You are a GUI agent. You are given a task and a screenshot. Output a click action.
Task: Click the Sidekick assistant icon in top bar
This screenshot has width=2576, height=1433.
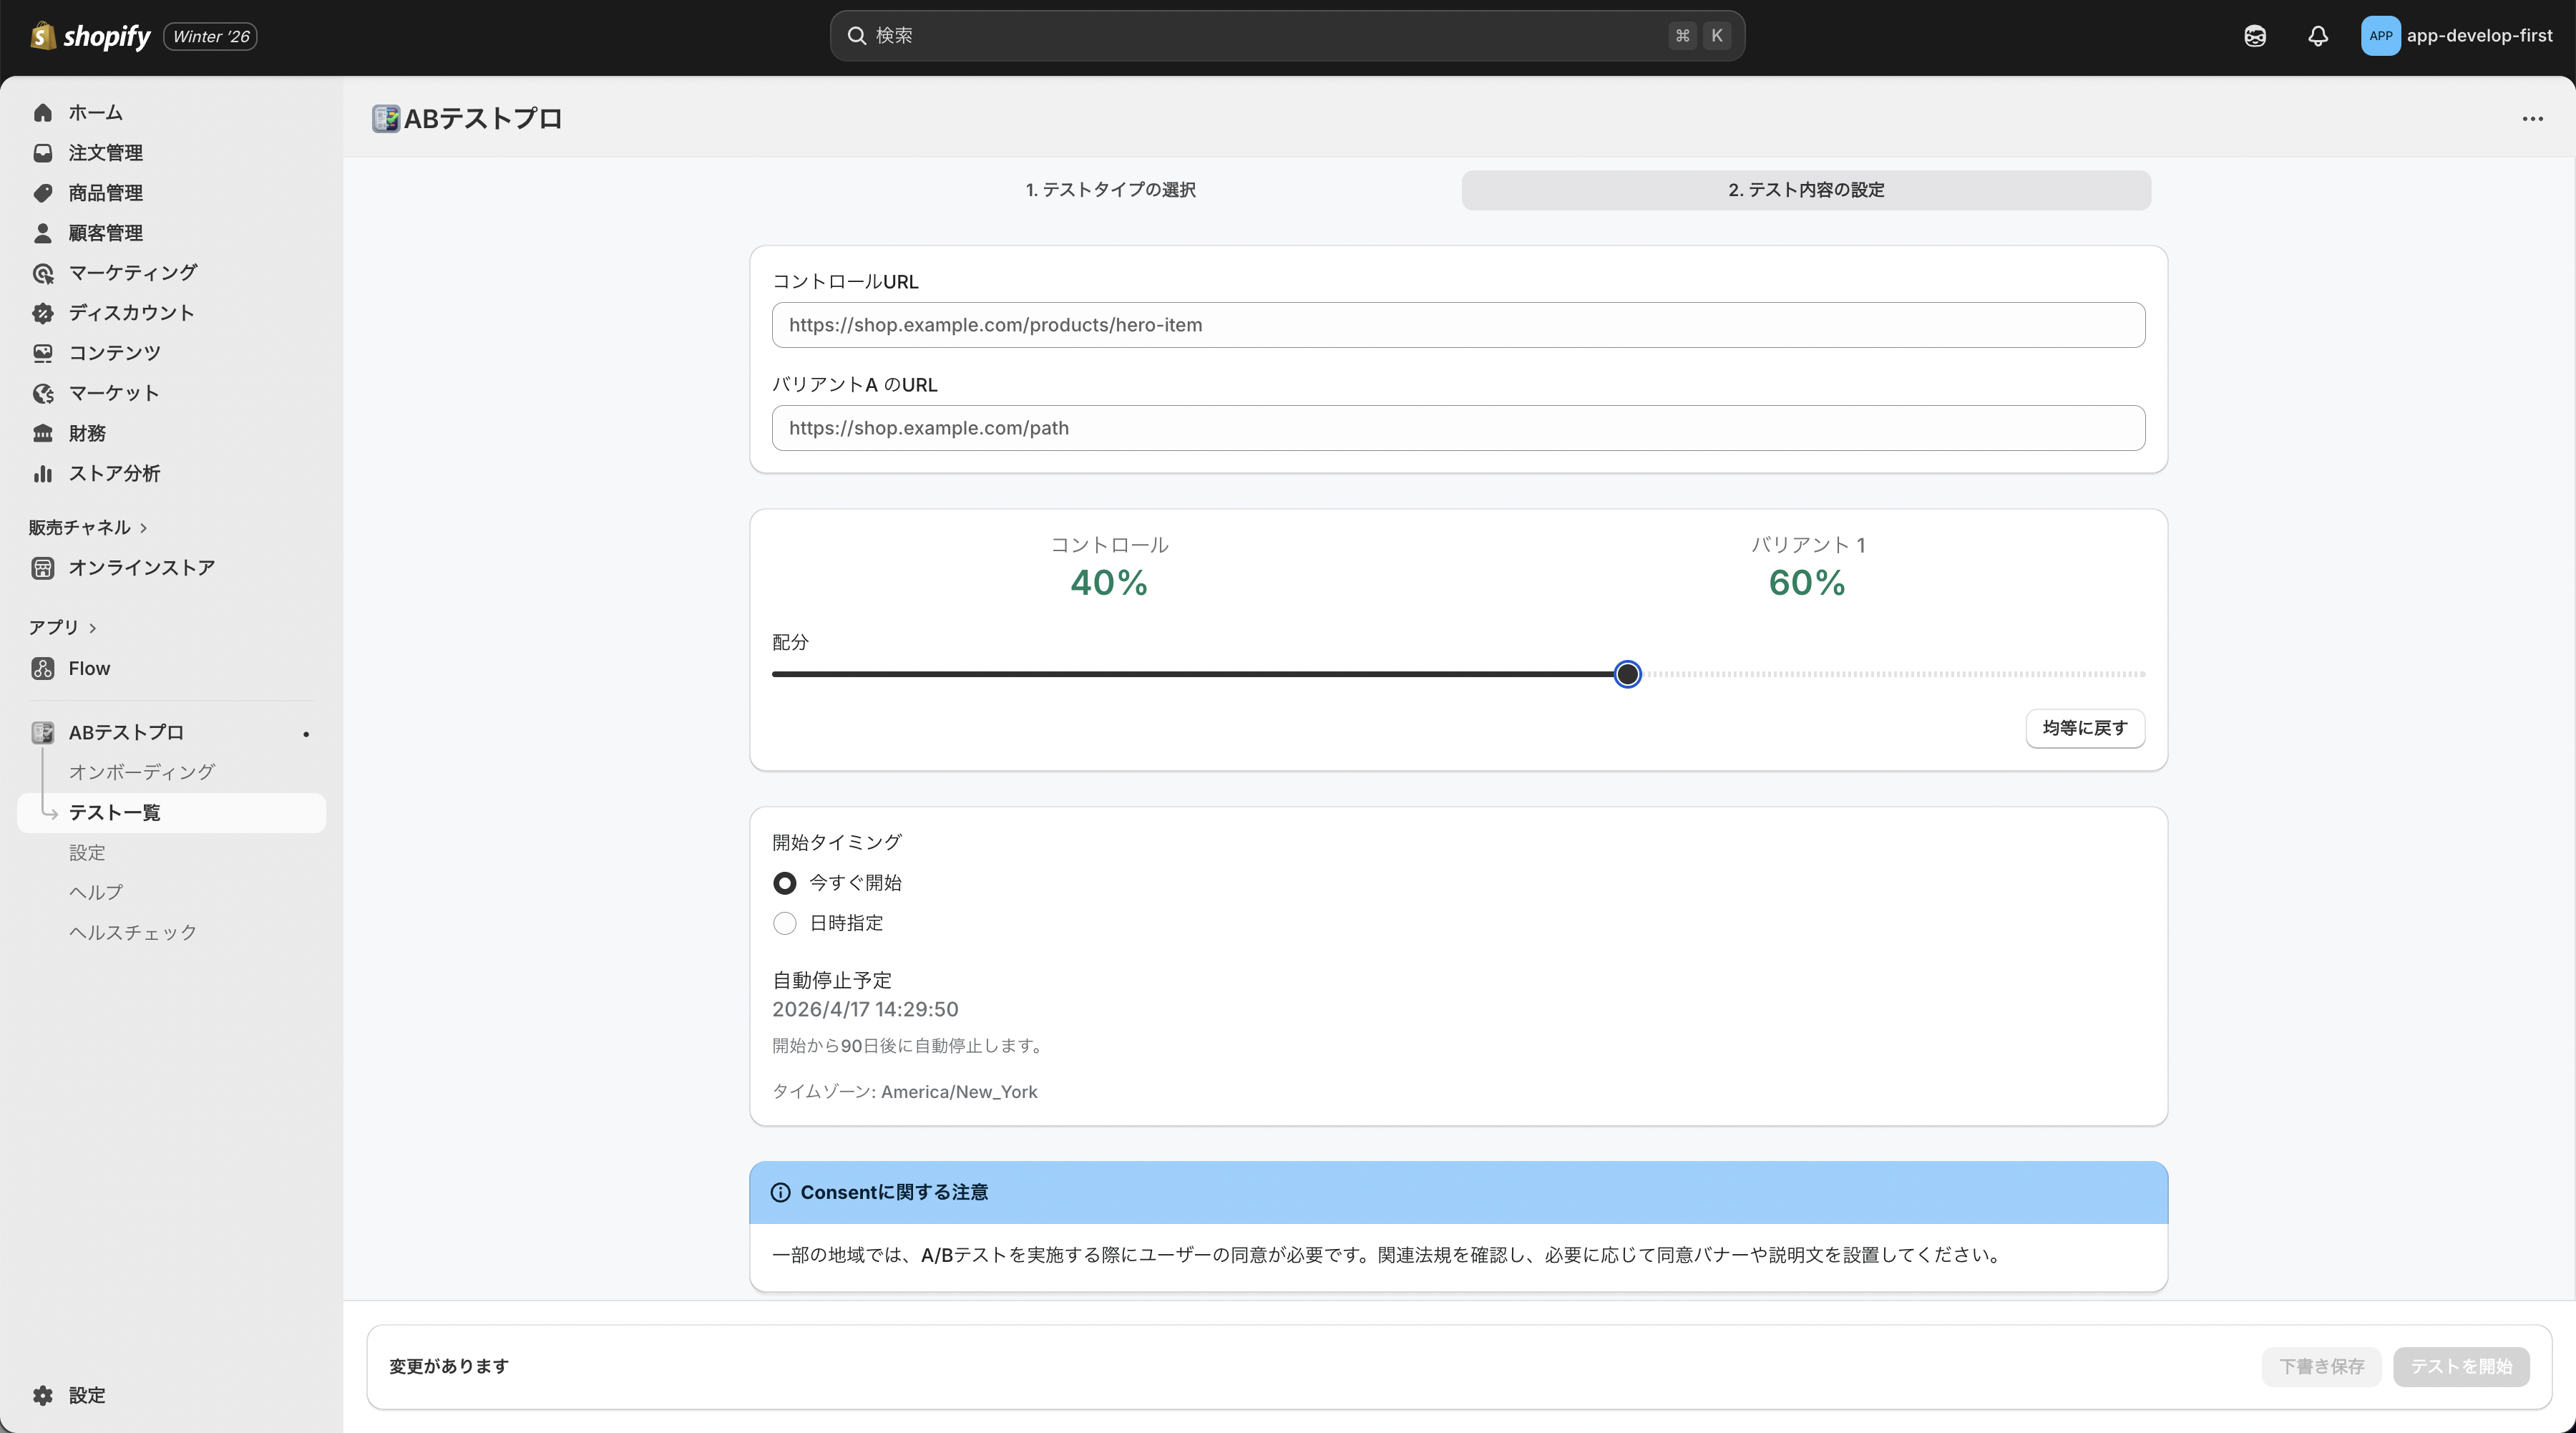pyautogui.click(x=2254, y=36)
